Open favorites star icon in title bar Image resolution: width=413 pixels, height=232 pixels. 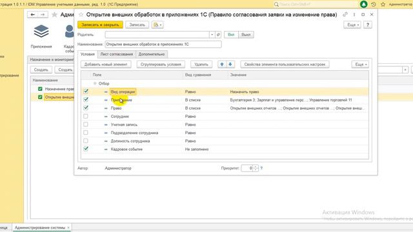[383, 5]
